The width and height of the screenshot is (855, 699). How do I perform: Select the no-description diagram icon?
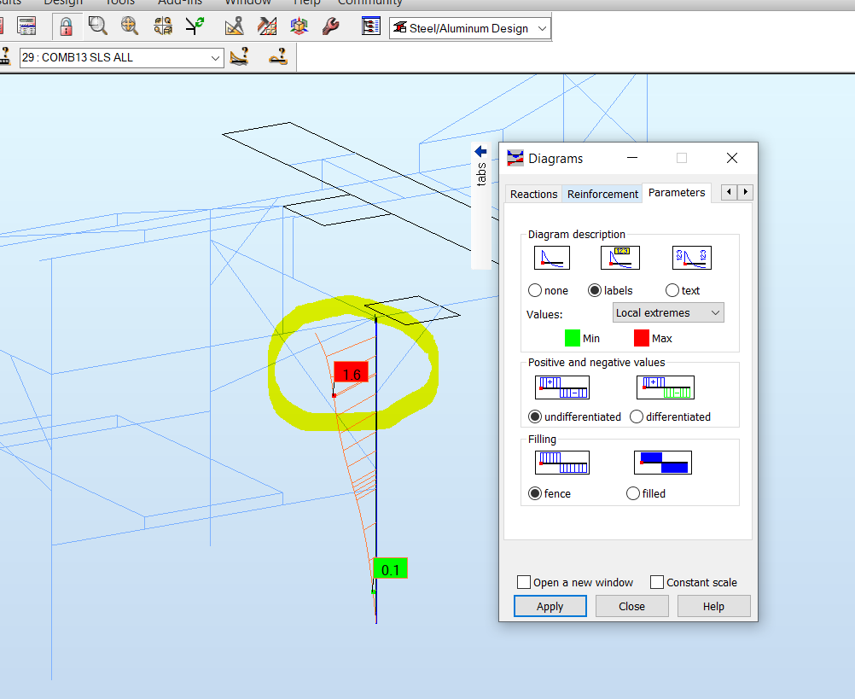coord(552,258)
